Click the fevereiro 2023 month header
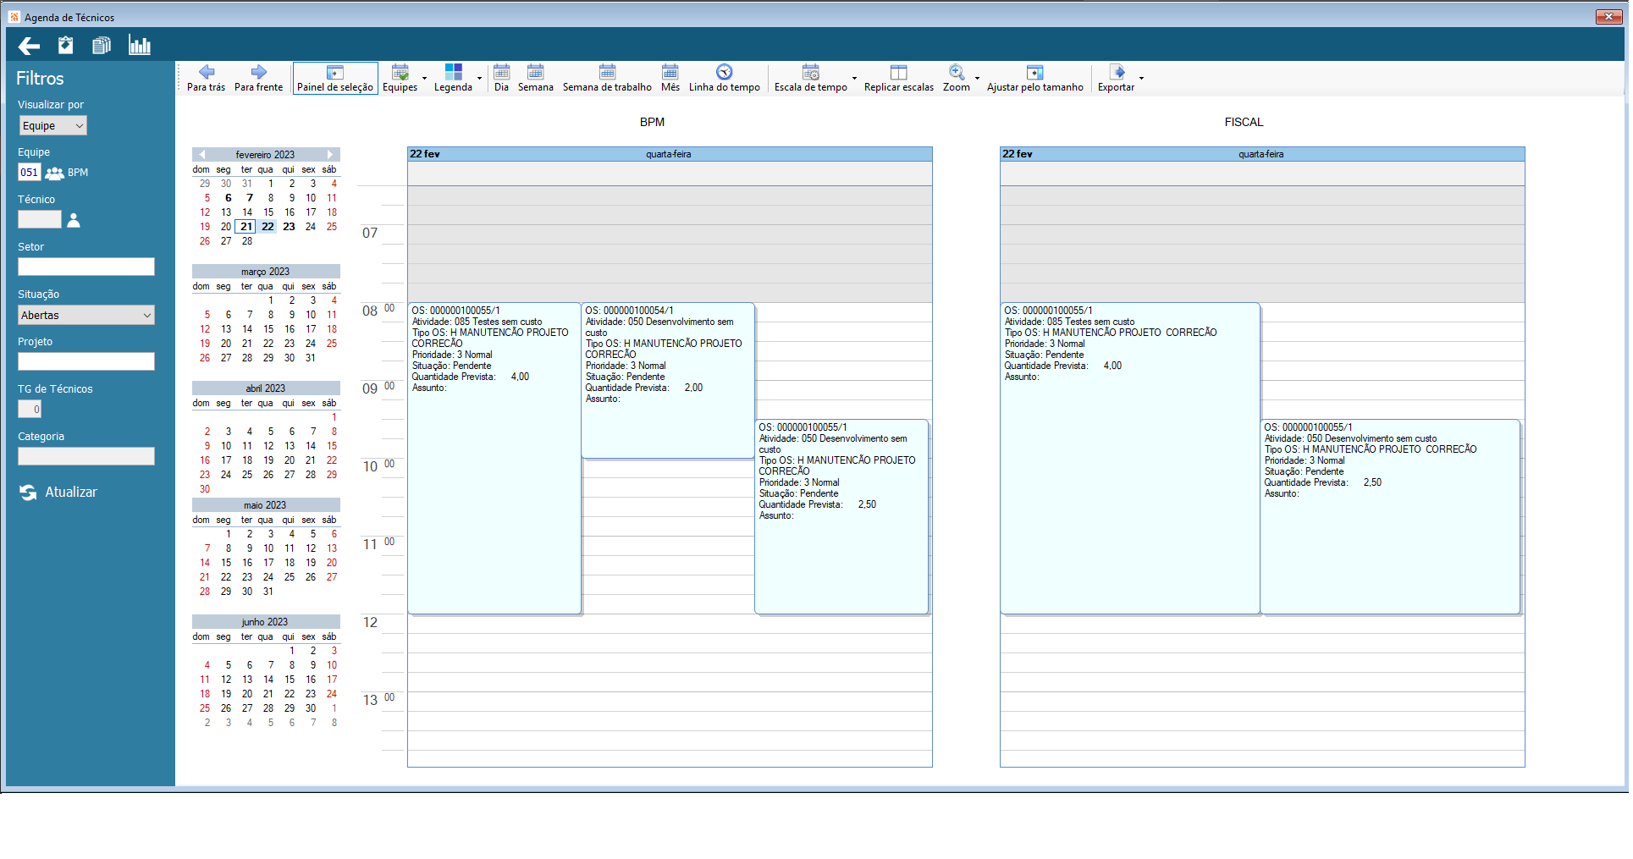This screenshot has width=1633, height=859. 266,155
